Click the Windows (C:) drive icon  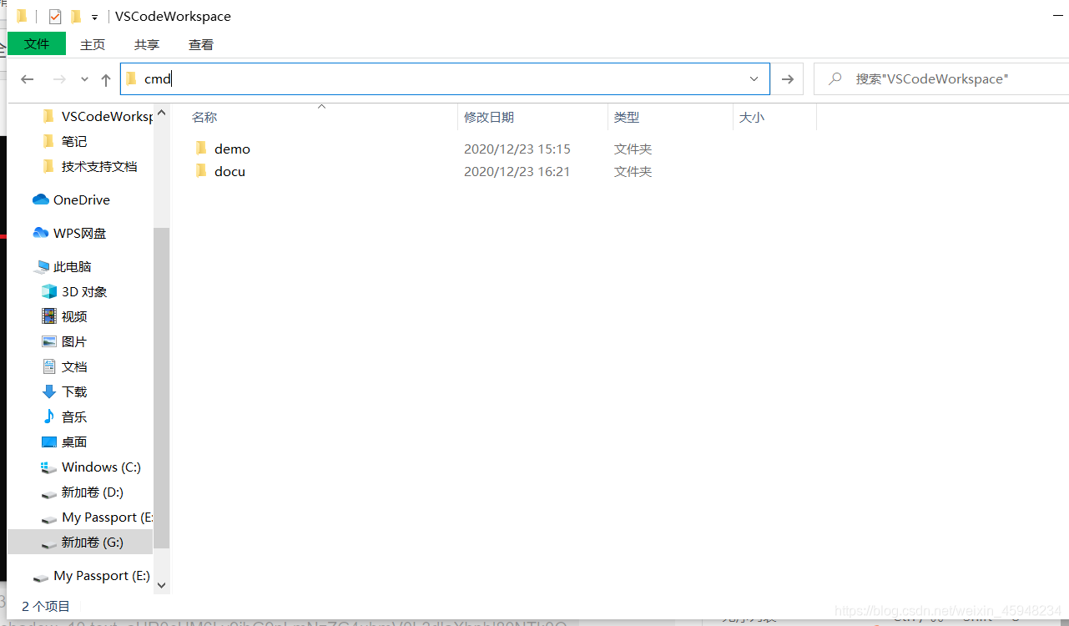click(x=49, y=467)
